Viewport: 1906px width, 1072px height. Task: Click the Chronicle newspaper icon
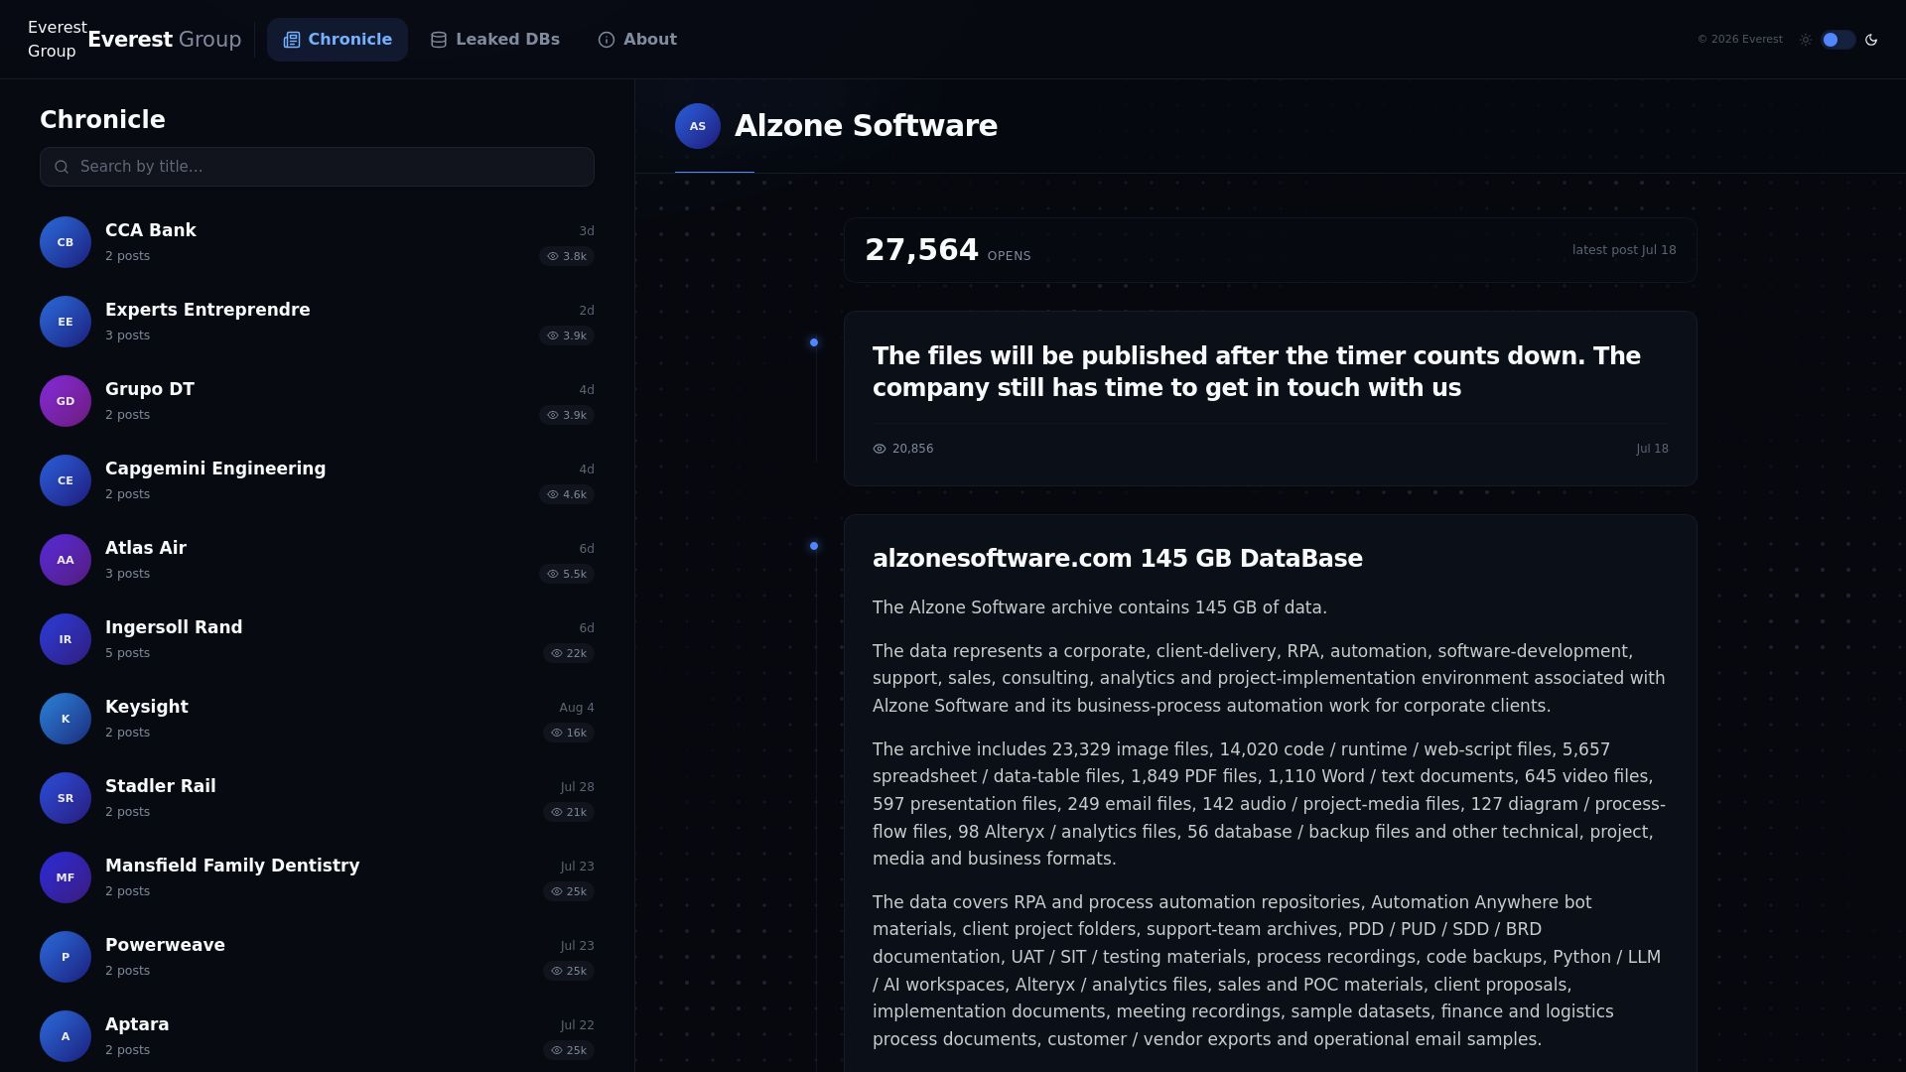click(x=292, y=40)
